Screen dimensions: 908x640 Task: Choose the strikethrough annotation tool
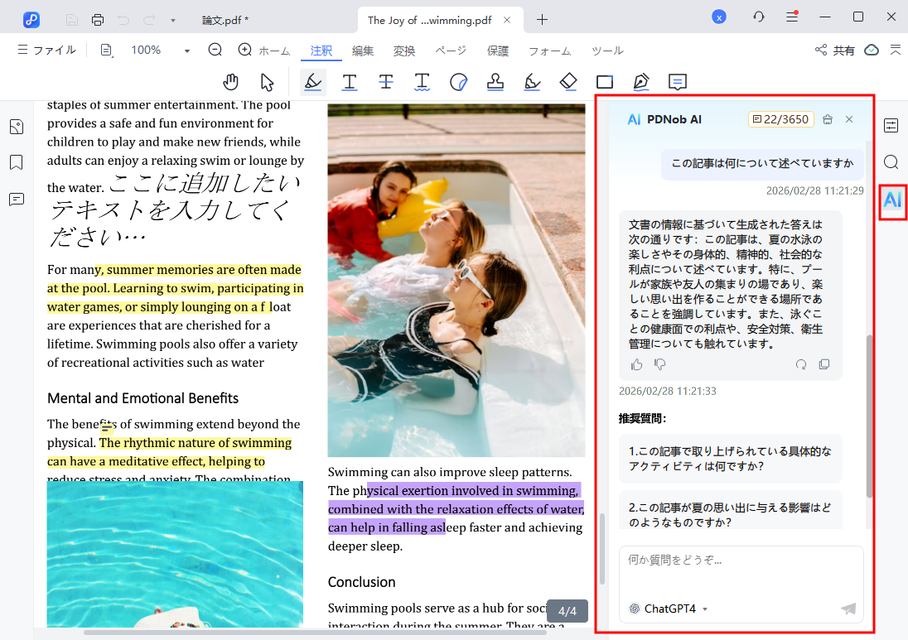pyautogui.click(x=386, y=82)
